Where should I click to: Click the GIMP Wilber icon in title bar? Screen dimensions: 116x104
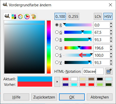click(x=5, y=5)
